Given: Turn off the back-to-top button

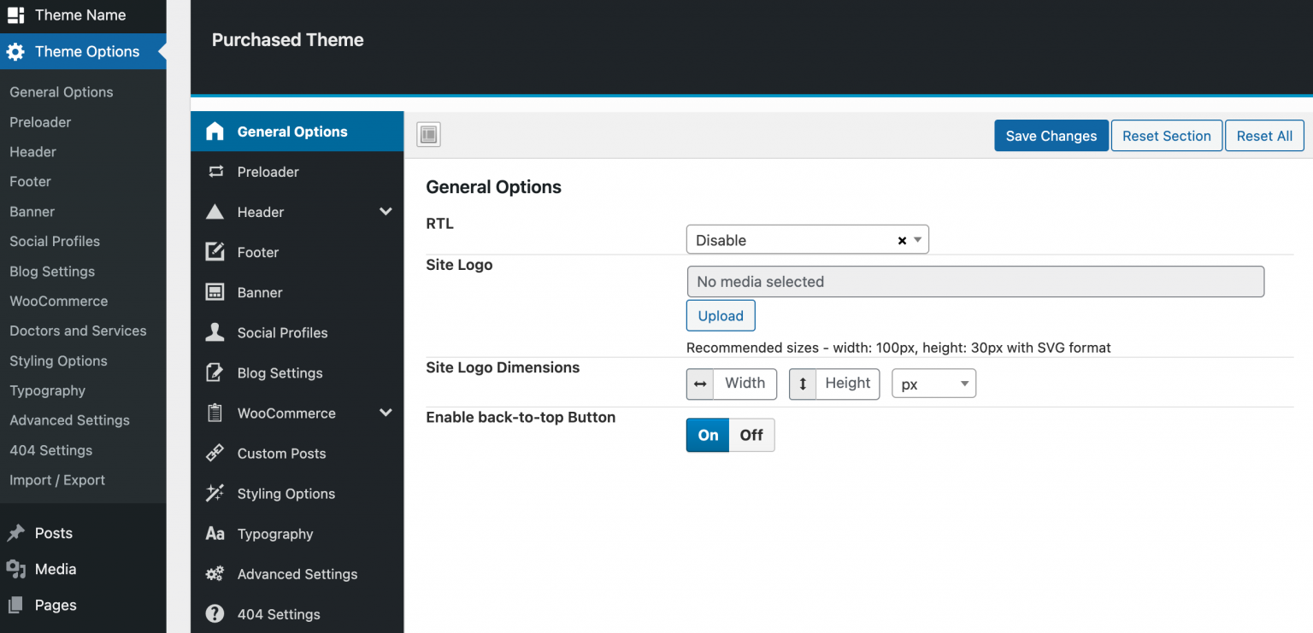Looking at the screenshot, I should coord(751,435).
